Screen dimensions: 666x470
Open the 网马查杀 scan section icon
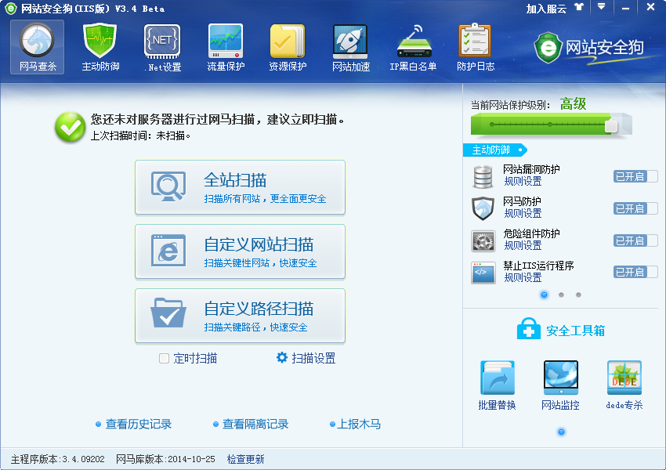pos(38,47)
